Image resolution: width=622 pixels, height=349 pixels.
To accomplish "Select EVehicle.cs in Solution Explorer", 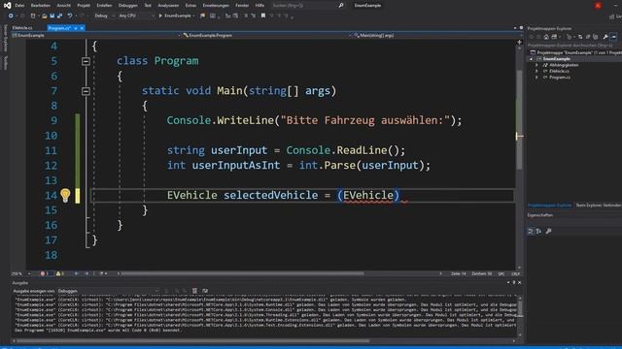I will pos(559,71).
